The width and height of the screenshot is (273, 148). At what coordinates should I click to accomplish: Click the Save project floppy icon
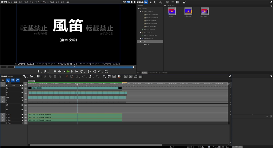(x=38, y=77)
